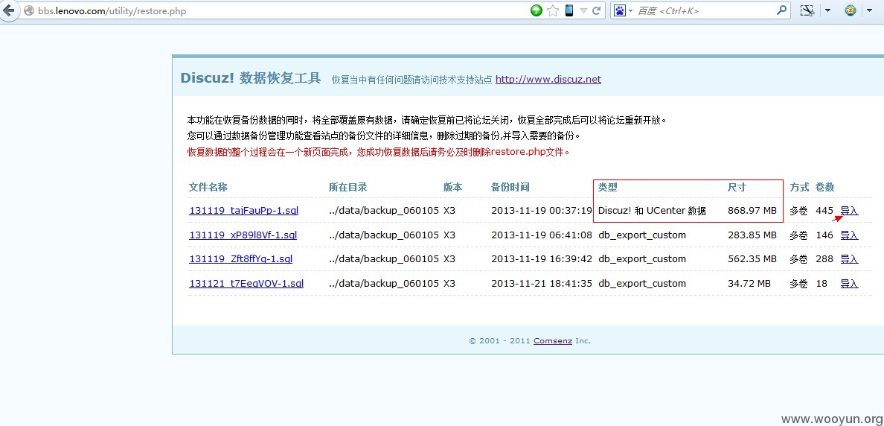Click the 尺寸 column header
The height and width of the screenshot is (426, 884).
click(737, 187)
